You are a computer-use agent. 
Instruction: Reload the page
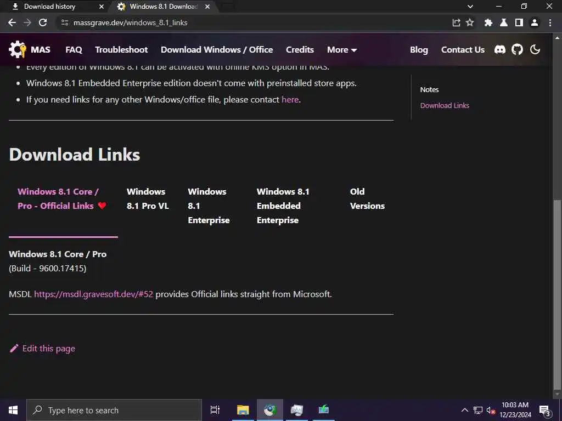tap(43, 22)
